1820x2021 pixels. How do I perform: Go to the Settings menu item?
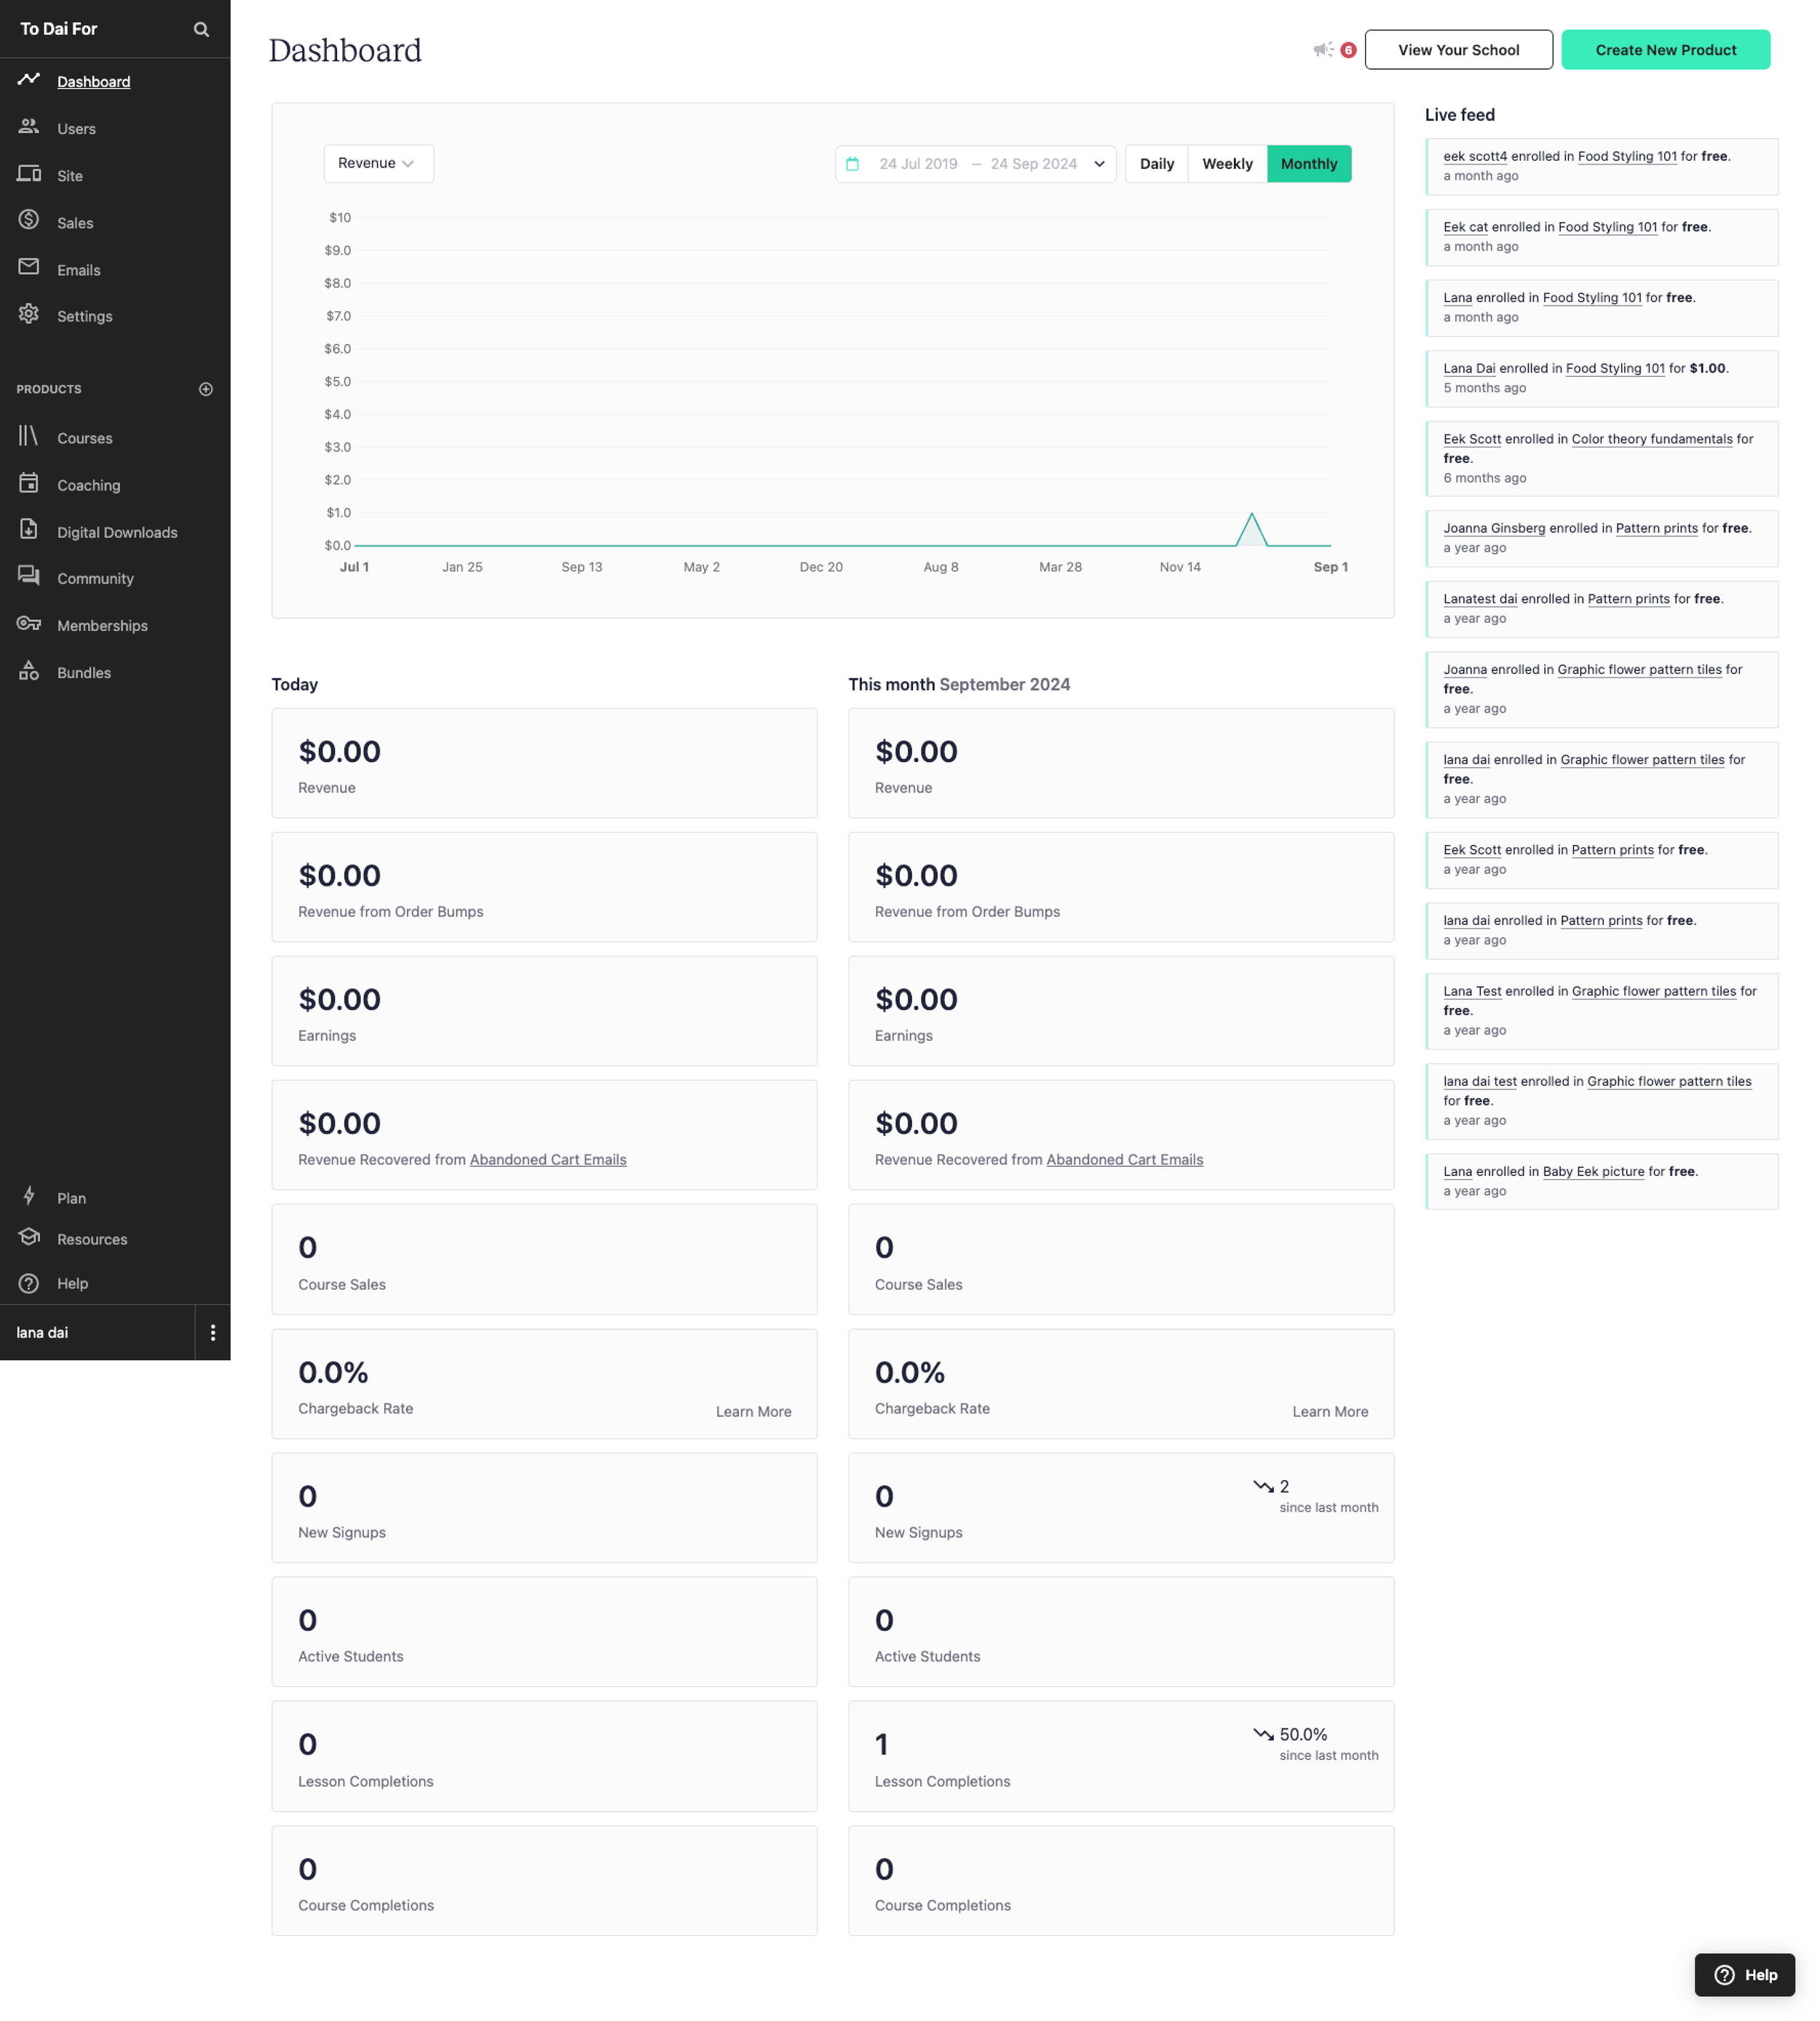tap(84, 316)
